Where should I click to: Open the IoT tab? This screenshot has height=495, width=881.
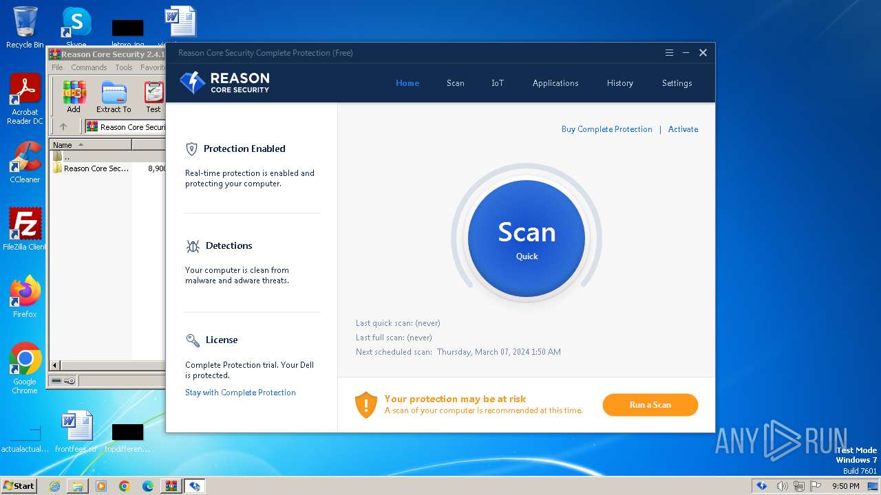pyautogui.click(x=498, y=83)
